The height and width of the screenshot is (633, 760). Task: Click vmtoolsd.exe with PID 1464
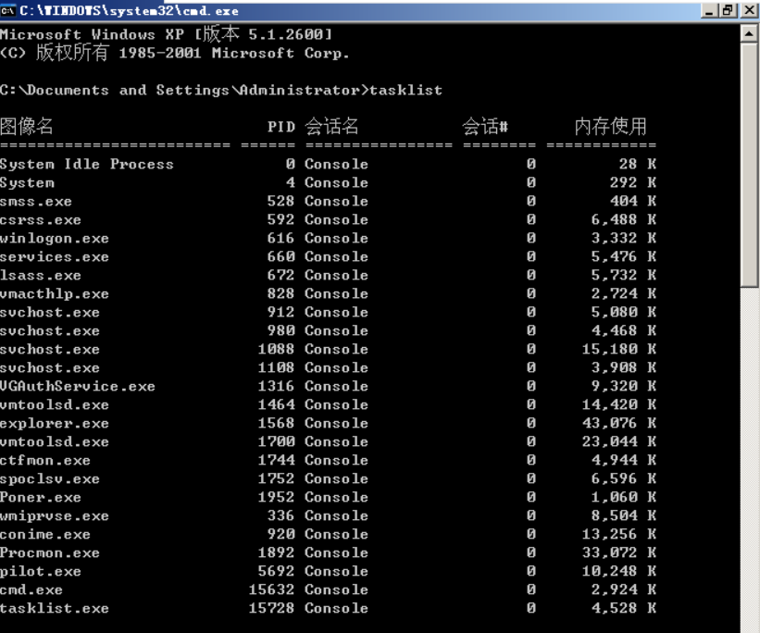[x=55, y=404]
